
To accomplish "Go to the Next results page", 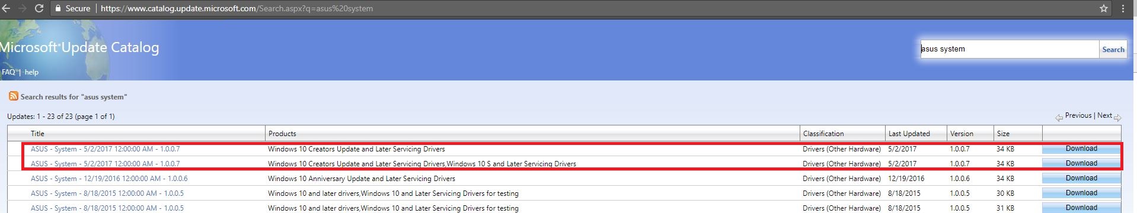I will [x=1104, y=115].
